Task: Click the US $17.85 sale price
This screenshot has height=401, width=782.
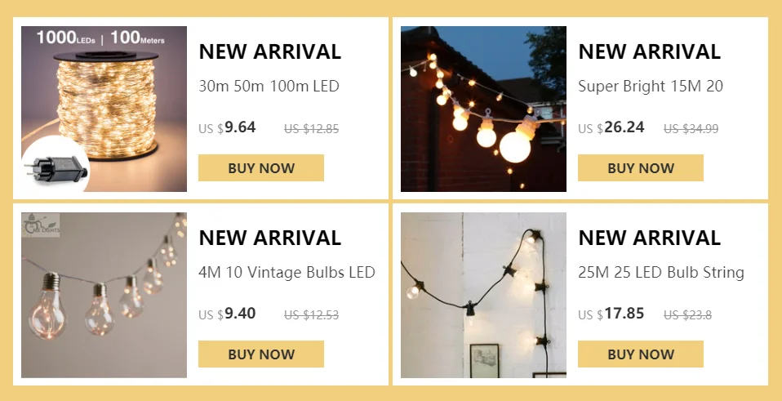Action: coord(611,314)
